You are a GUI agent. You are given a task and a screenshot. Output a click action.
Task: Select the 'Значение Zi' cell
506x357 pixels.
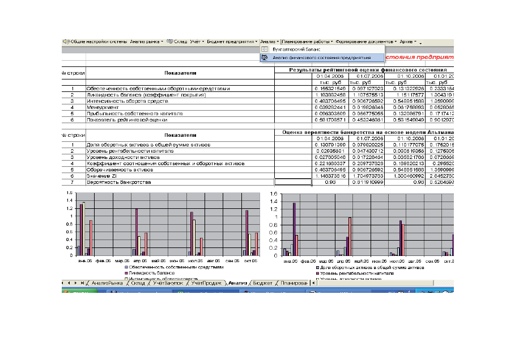tap(180, 176)
